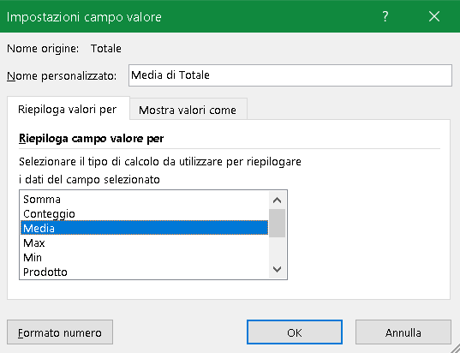460x353 pixels.
Task: Click the list's scroll up arrow
Action: (x=278, y=200)
